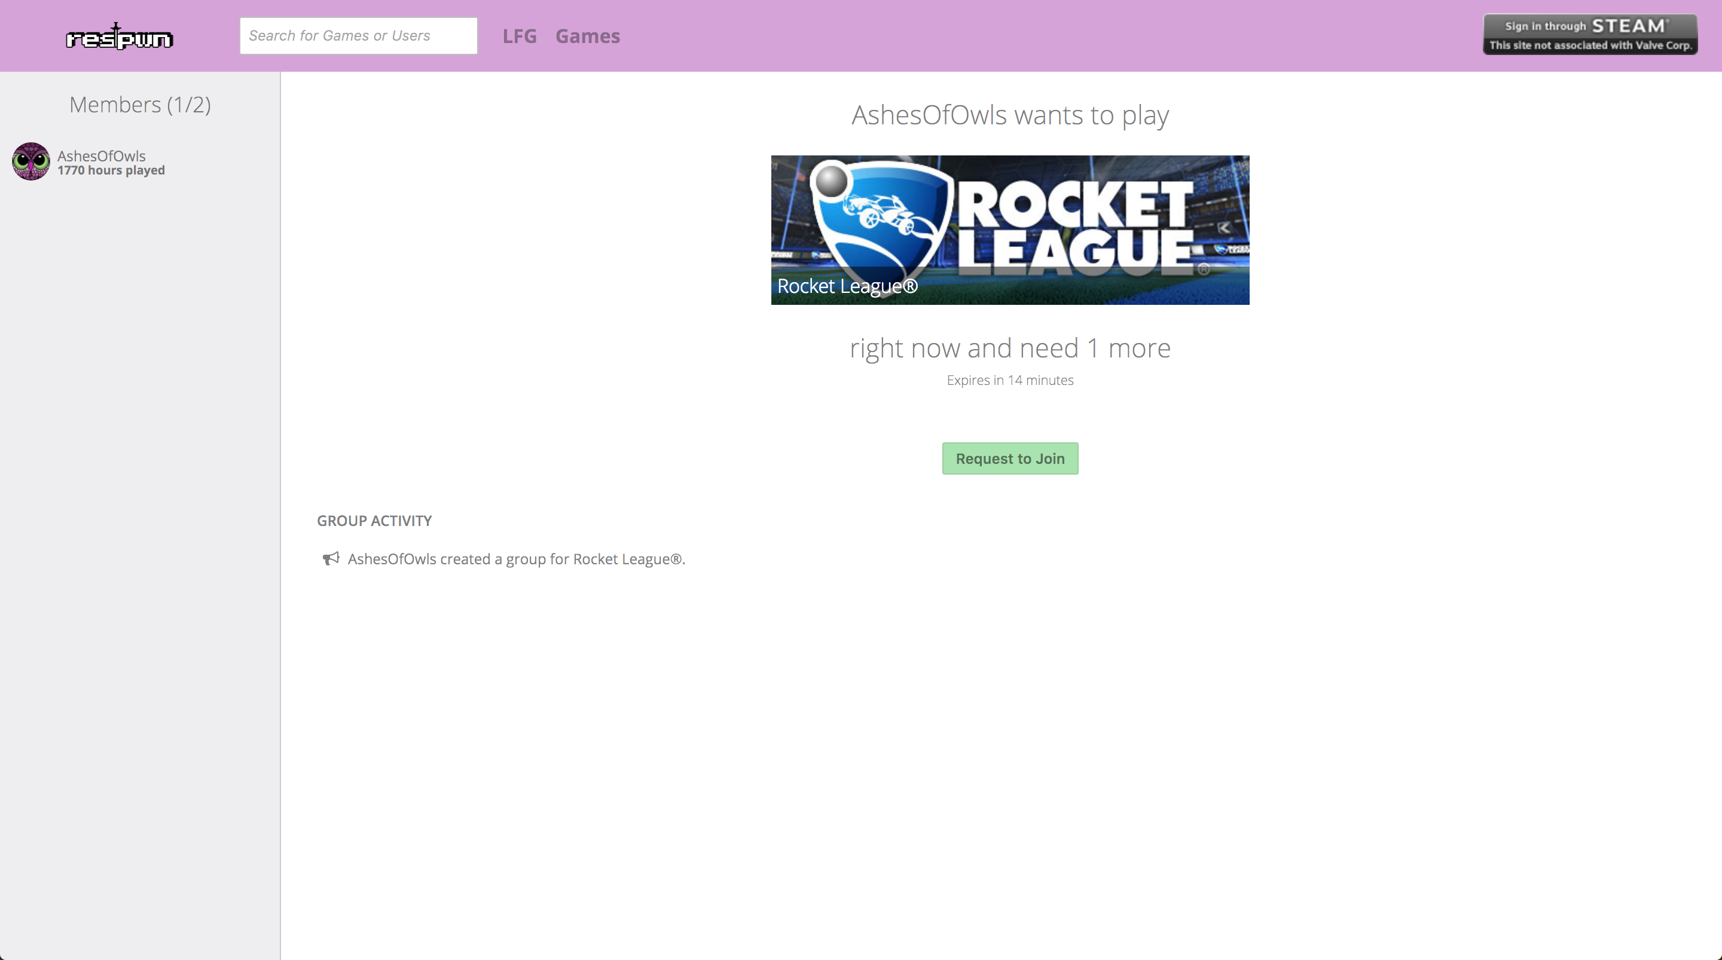Click the megaphone icon in group activity
This screenshot has height=960, width=1722.
click(x=331, y=558)
